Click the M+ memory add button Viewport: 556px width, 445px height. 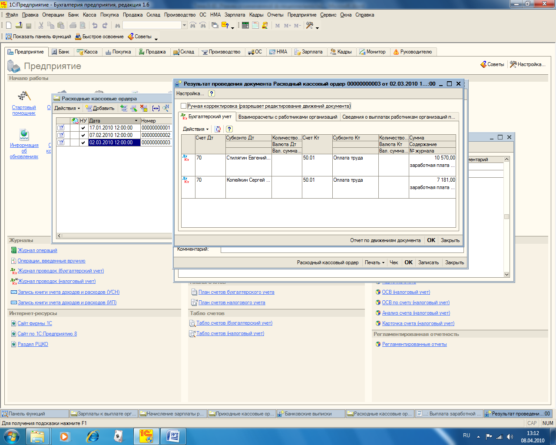point(288,26)
